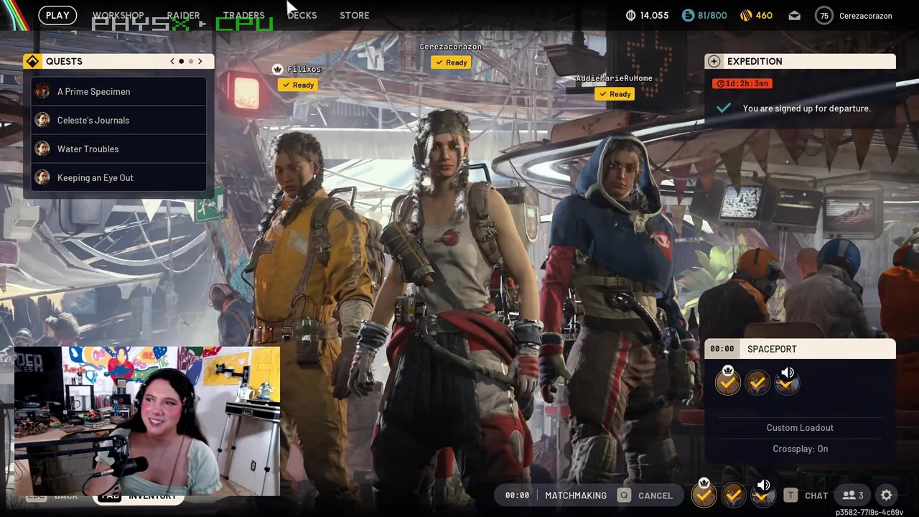This screenshot has width=919, height=517.
Task: Click 'You are signed up for departure' text
Action: point(806,108)
